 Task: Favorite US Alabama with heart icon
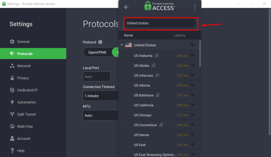192,55
